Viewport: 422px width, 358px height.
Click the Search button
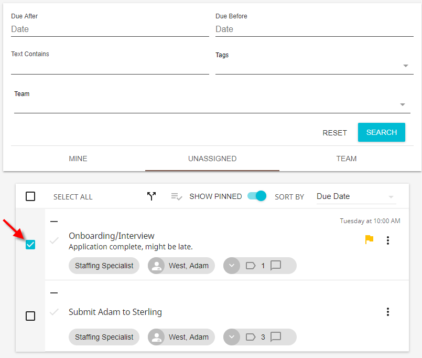coord(381,132)
